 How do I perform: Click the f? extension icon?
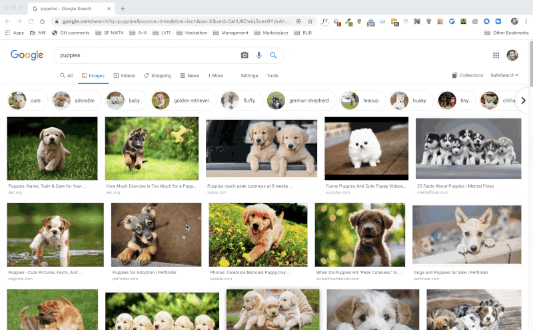pos(324,22)
